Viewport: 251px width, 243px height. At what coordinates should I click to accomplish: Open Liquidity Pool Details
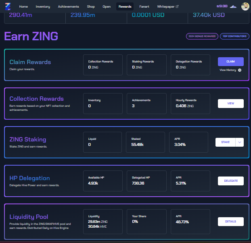231,221
